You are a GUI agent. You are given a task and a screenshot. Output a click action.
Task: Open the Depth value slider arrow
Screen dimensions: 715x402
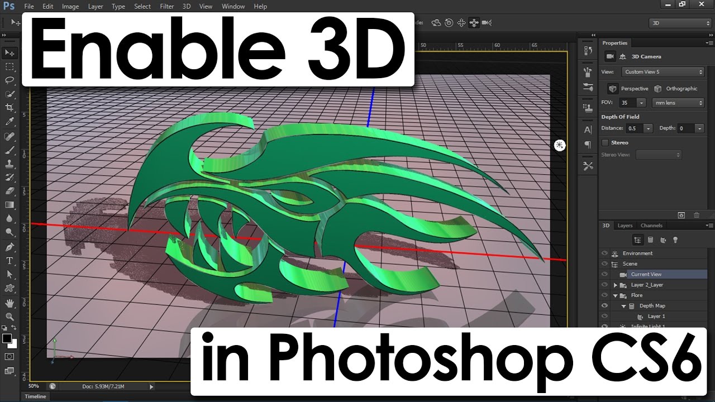pos(699,128)
